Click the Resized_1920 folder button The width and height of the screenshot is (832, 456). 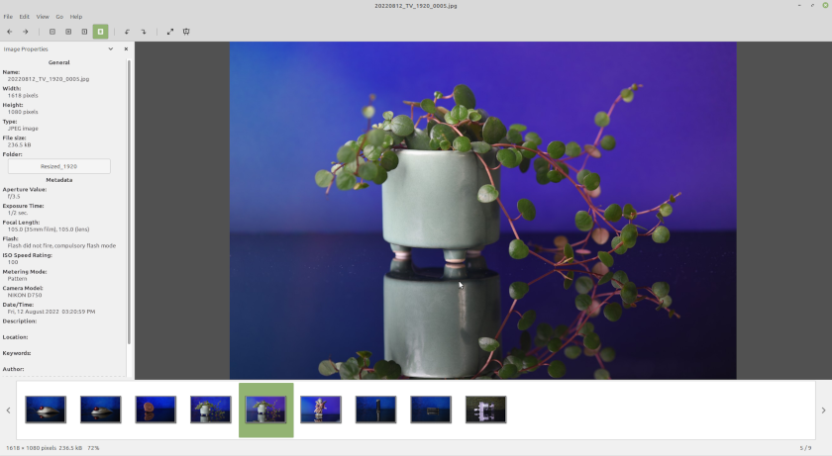(58, 166)
